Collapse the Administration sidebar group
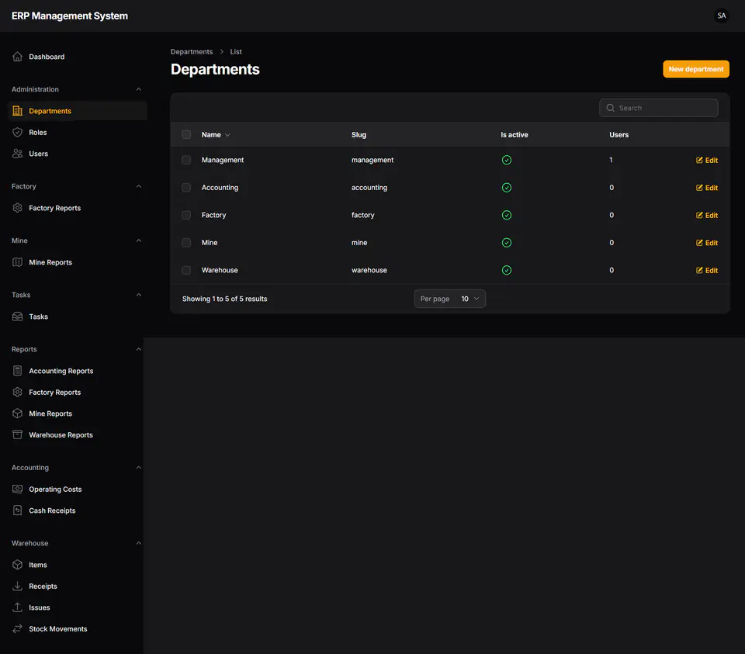Viewport: 745px width, 654px height. coord(139,89)
